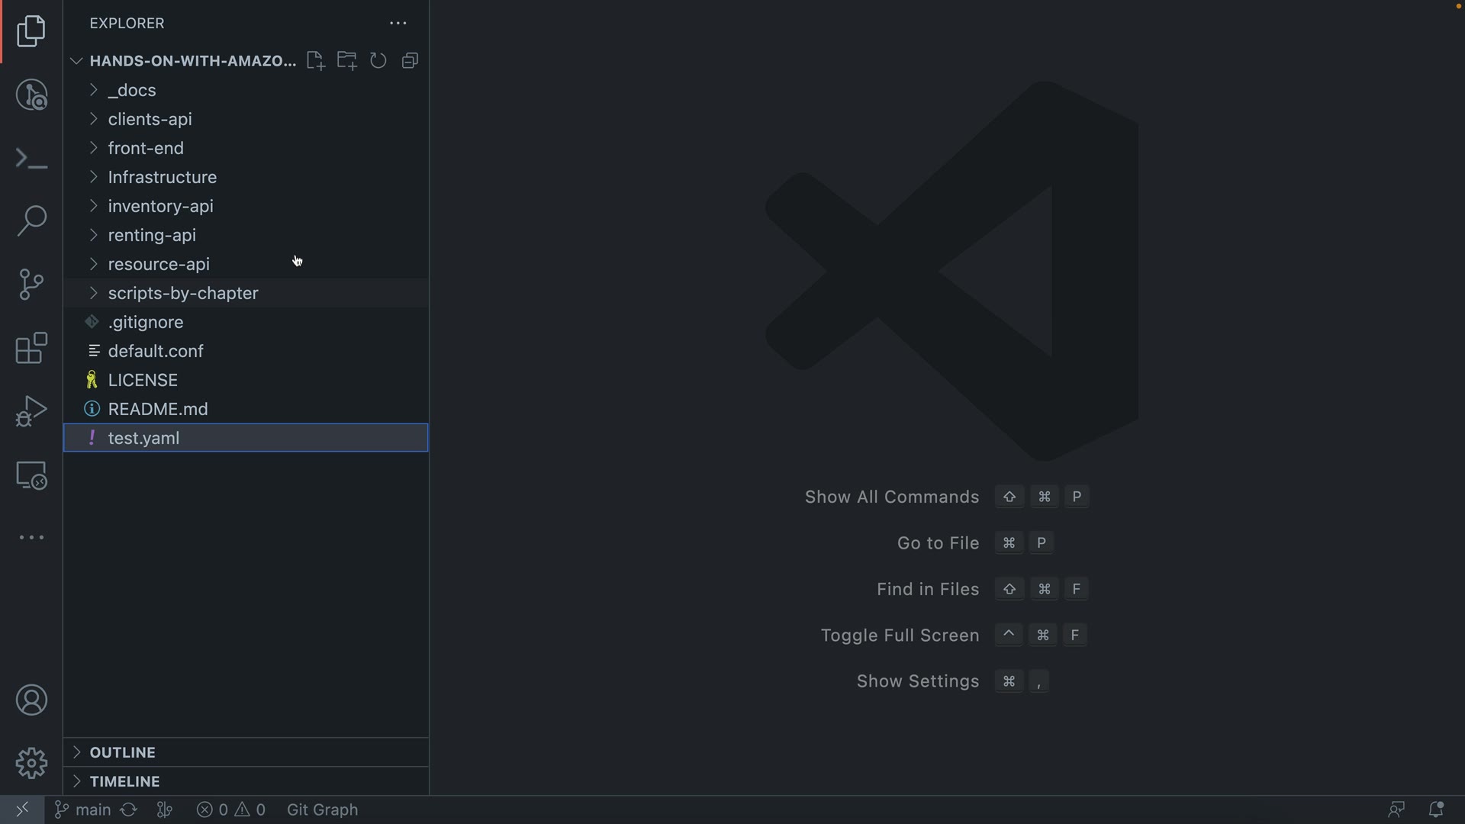This screenshot has height=824, width=1465.
Task: Open the Search view in activity bar
Action: pos(31,221)
